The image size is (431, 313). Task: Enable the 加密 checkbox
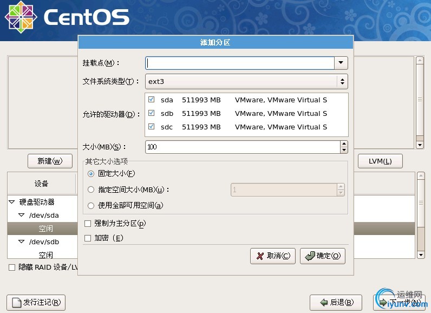(x=88, y=238)
